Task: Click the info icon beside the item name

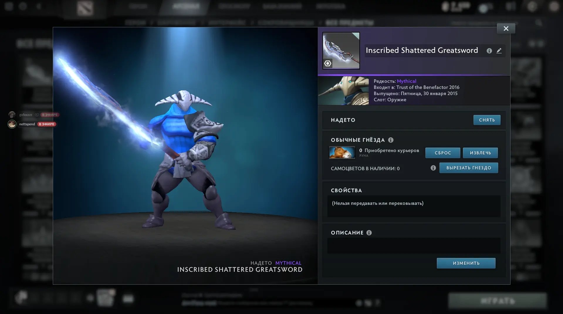Action: click(489, 51)
